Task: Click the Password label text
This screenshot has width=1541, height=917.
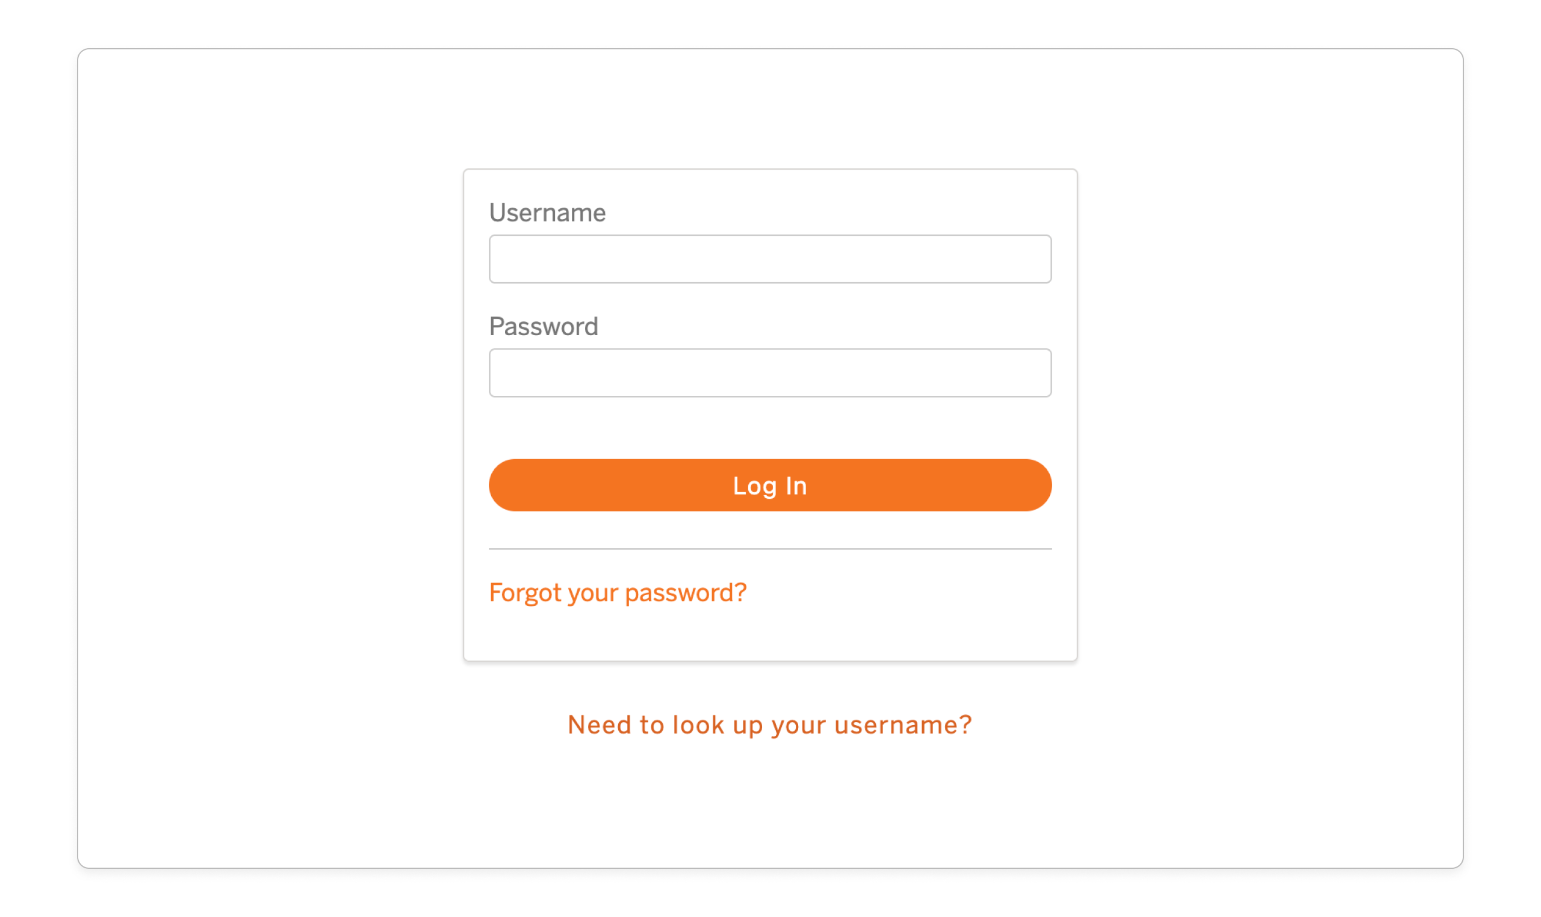Action: (x=544, y=326)
